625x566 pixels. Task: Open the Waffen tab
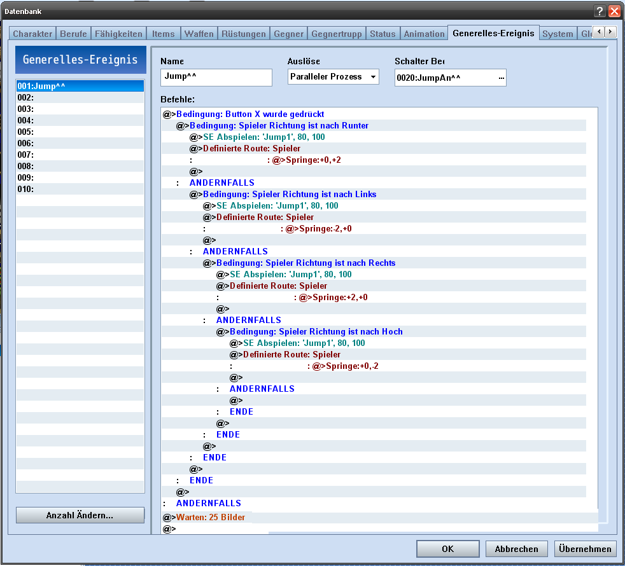point(199,34)
